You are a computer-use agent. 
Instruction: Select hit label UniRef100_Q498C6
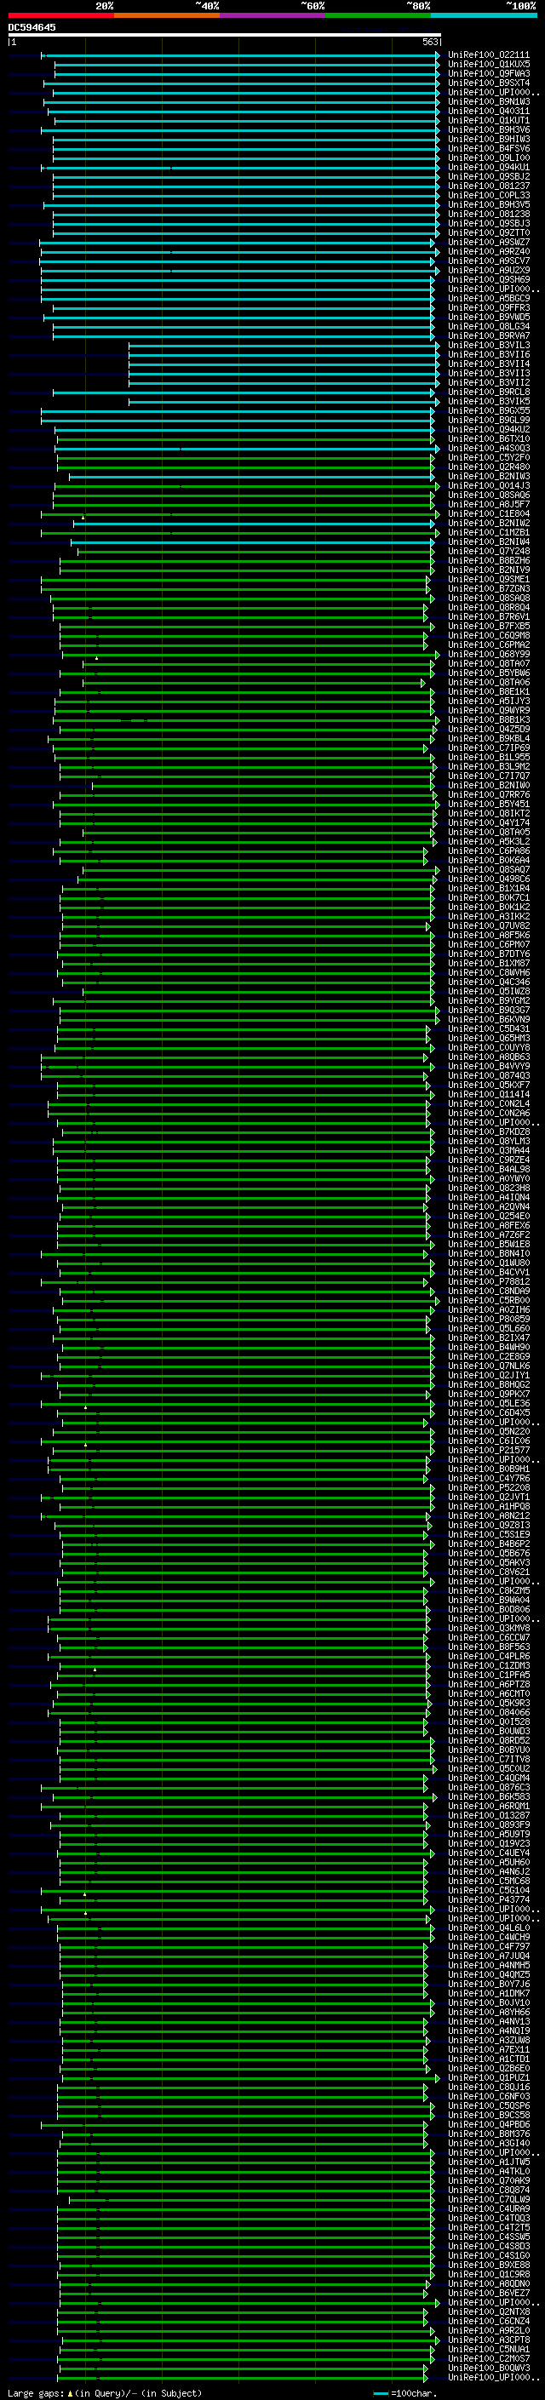(x=489, y=879)
